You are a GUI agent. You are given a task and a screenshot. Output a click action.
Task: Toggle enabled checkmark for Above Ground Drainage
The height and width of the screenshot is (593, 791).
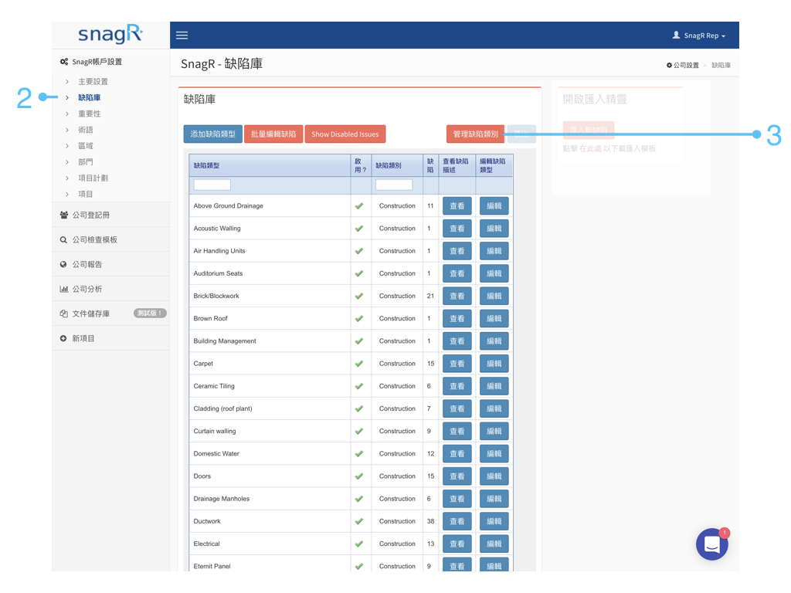(x=359, y=205)
